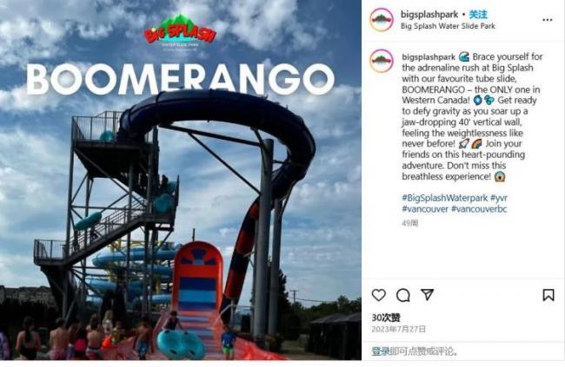The image size is (565, 367).
Task: Click bigsplashpark header profile avatar
Action: pyautogui.click(x=382, y=20)
